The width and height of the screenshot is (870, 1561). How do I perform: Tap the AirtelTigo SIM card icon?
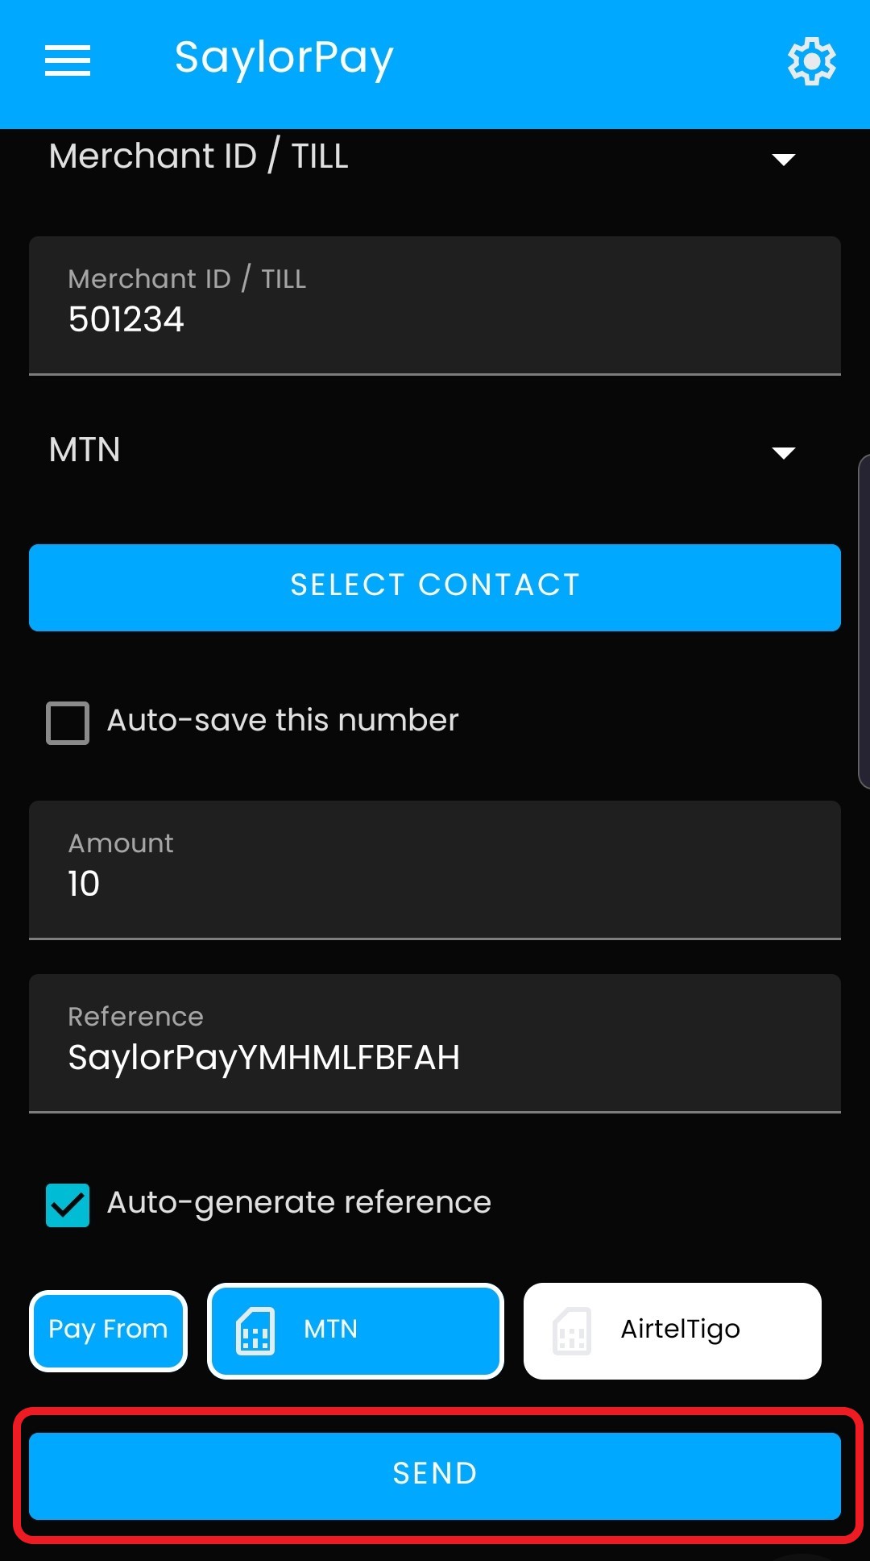[572, 1330]
